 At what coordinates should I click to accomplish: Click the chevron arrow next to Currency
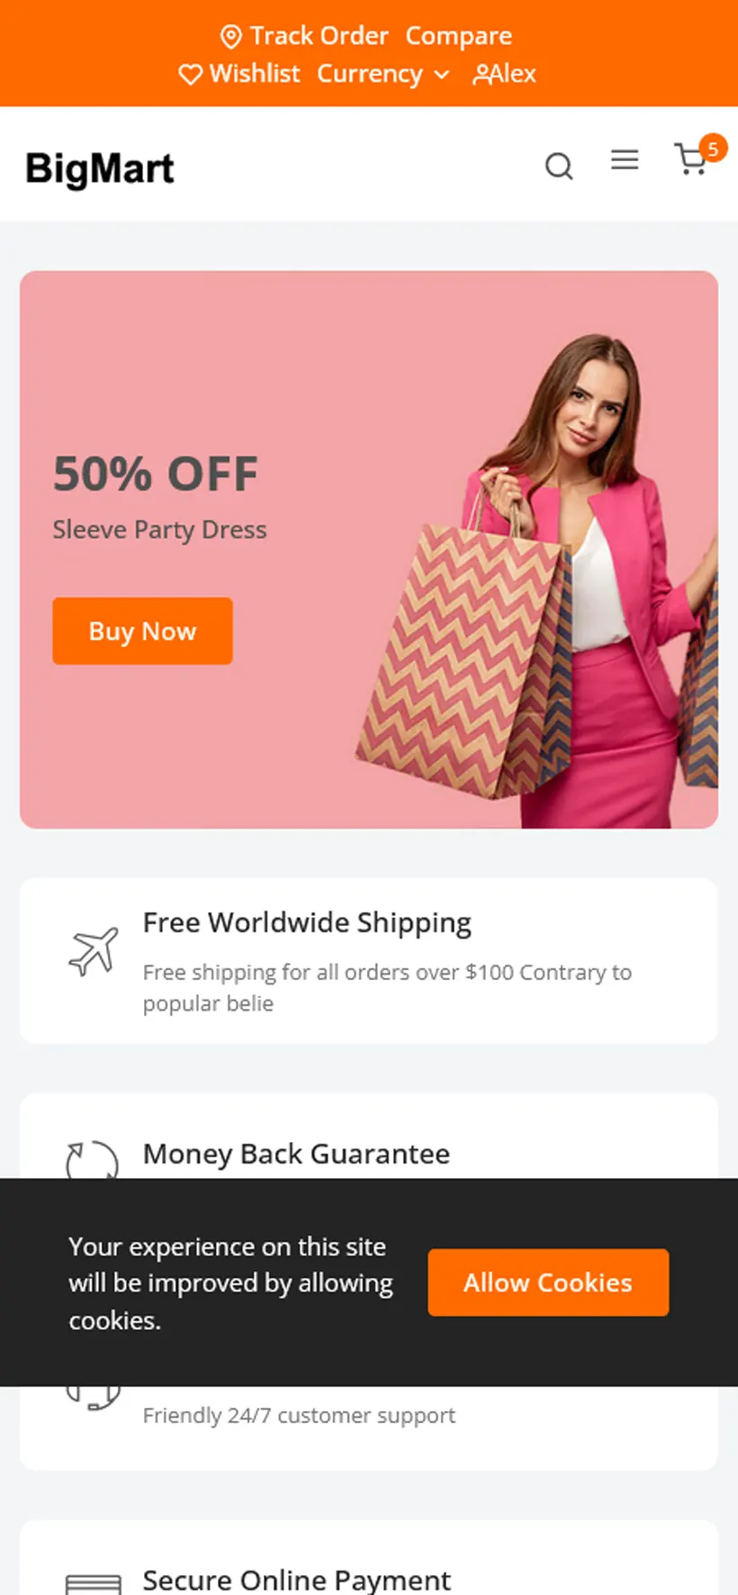point(441,75)
